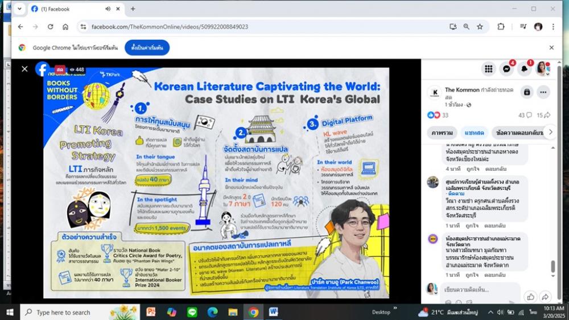Open LINE app from the taskbar

(192, 312)
